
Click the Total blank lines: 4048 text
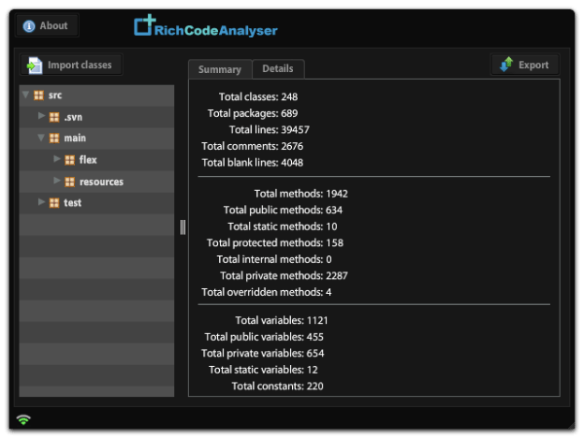click(x=253, y=163)
